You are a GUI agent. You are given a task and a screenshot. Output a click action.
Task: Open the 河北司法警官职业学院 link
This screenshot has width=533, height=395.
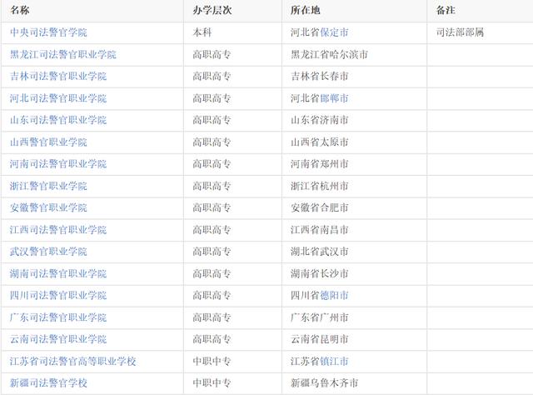point(58,98)
